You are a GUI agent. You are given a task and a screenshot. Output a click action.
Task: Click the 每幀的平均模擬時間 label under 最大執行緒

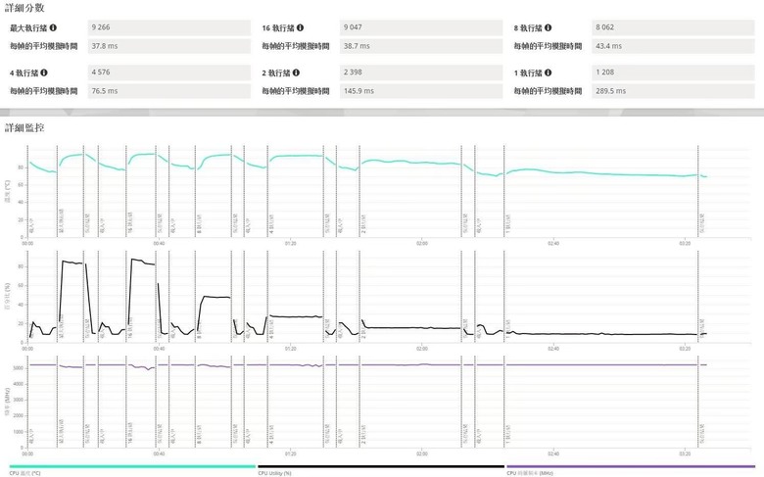(43, 46)
